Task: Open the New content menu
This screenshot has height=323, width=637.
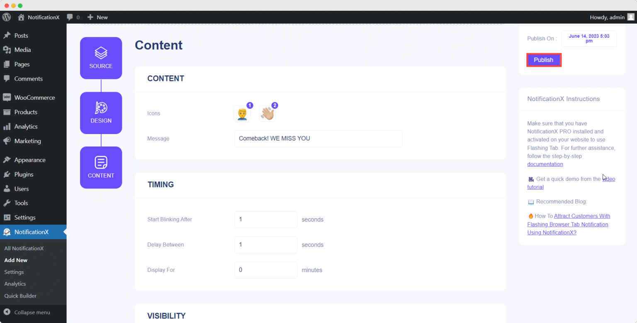Action: coord(98,17)
